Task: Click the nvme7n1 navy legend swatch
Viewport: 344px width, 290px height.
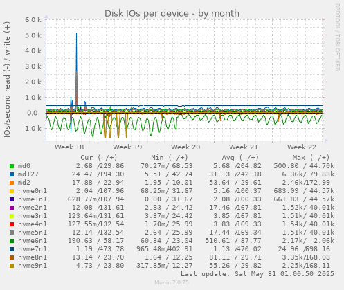Action: (12, 249)
